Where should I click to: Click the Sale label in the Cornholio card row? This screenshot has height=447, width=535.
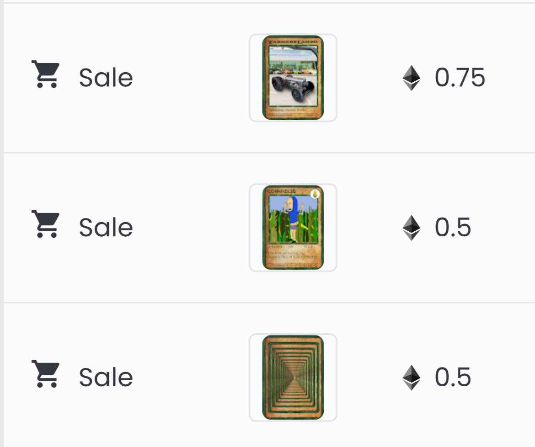(106, 228)
